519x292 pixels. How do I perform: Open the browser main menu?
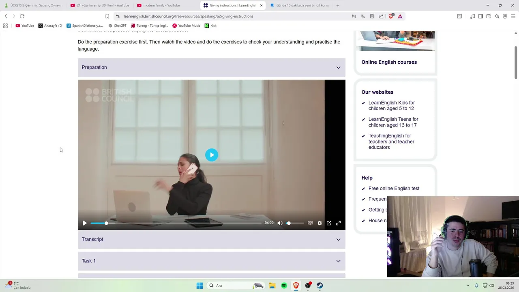pyautogui.click(x=513, y=16)
